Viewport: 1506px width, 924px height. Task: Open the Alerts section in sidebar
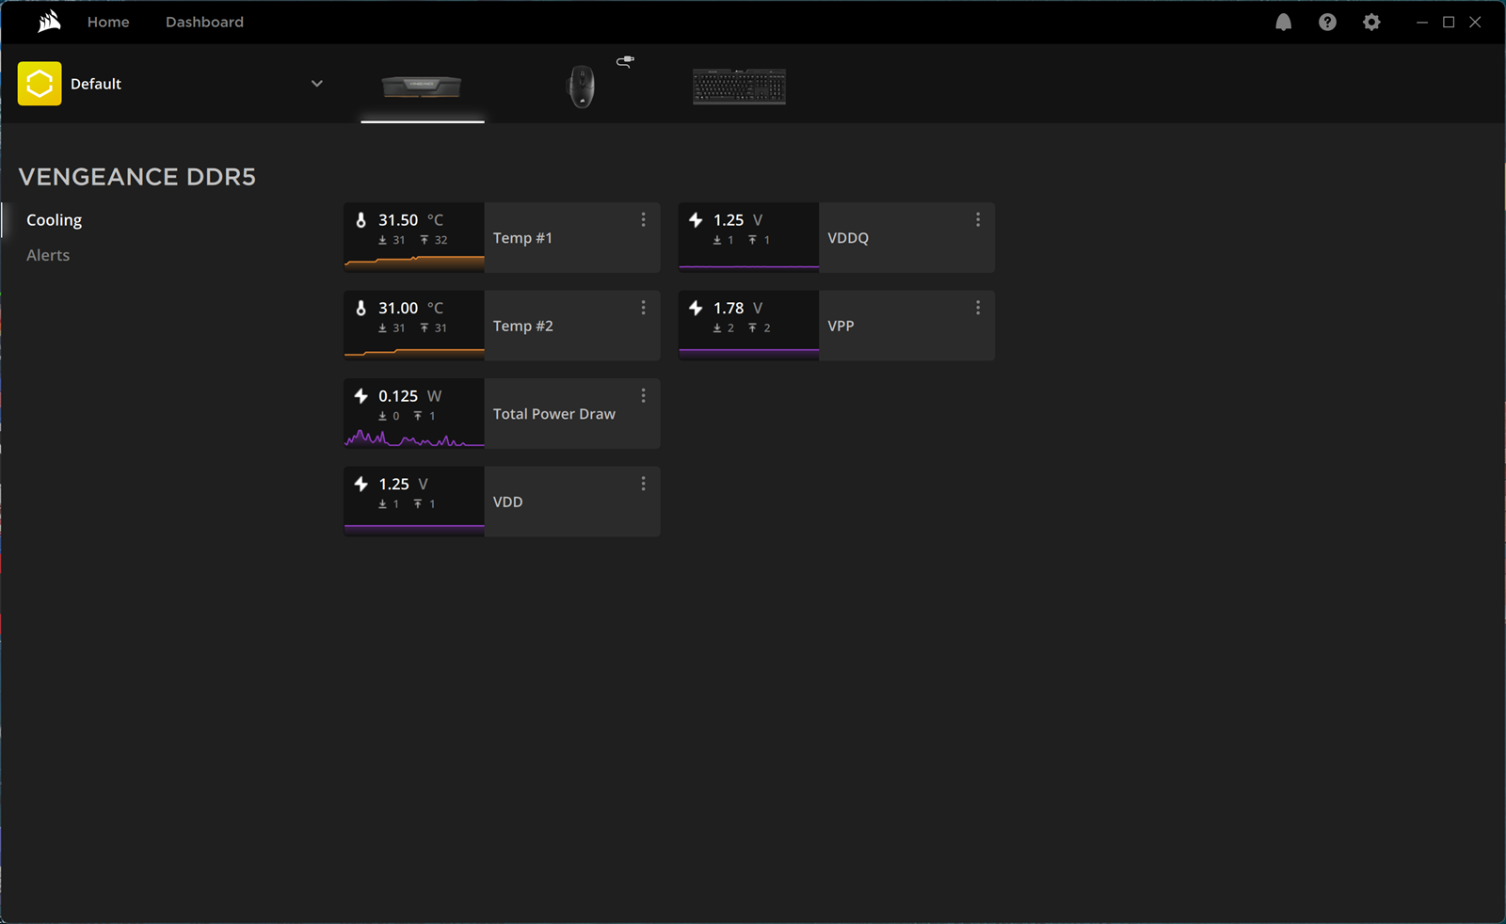tap(48, 255)
